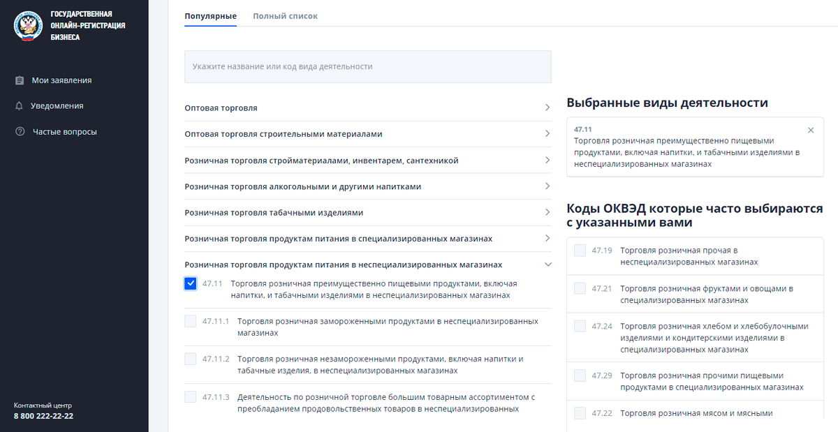Click the selected 47.11 activity card text
This screenshot has height=432, width=838.
687,152
